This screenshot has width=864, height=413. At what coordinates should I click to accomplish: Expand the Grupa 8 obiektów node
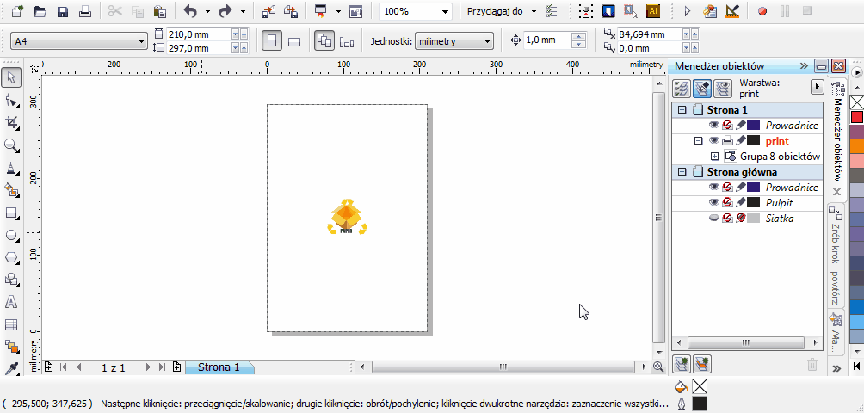[x=715, y=157]
